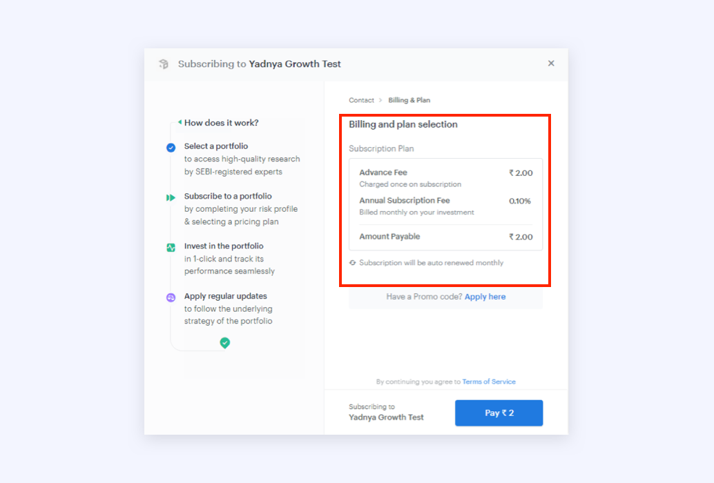
Task: Click Yadnya Growth Test name in footer
Action: click(x=386, y=417)
